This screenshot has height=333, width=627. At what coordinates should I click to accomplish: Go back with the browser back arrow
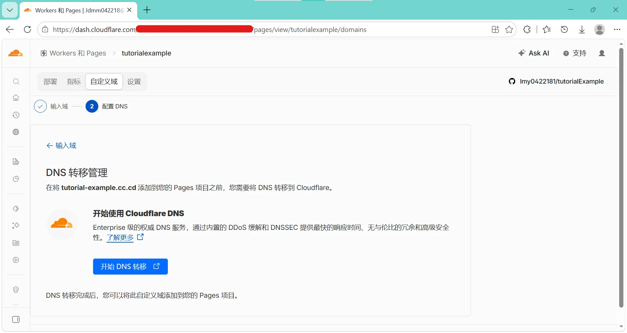[10, 29]
